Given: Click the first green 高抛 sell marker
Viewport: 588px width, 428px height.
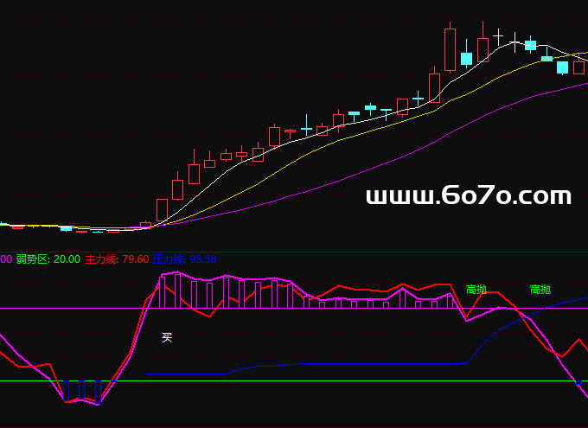Looking at the screenshot, I should click(x=476, y=290).
